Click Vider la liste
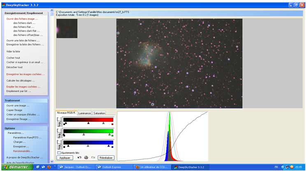This screenshot has height=171, width=306. pyautogui.click(x=13, y=51)
